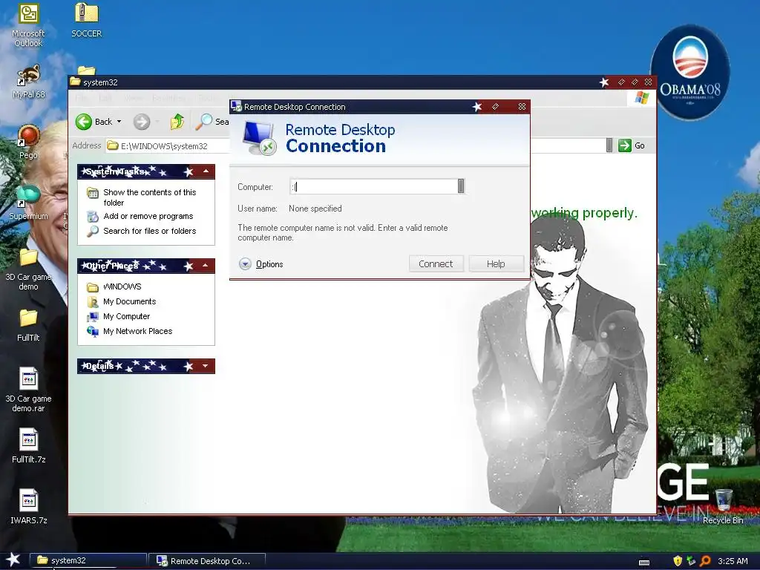The width and height of the screenshot is (760, 570).
Task: Collapse the System Tasks panel
Action: 206,171
